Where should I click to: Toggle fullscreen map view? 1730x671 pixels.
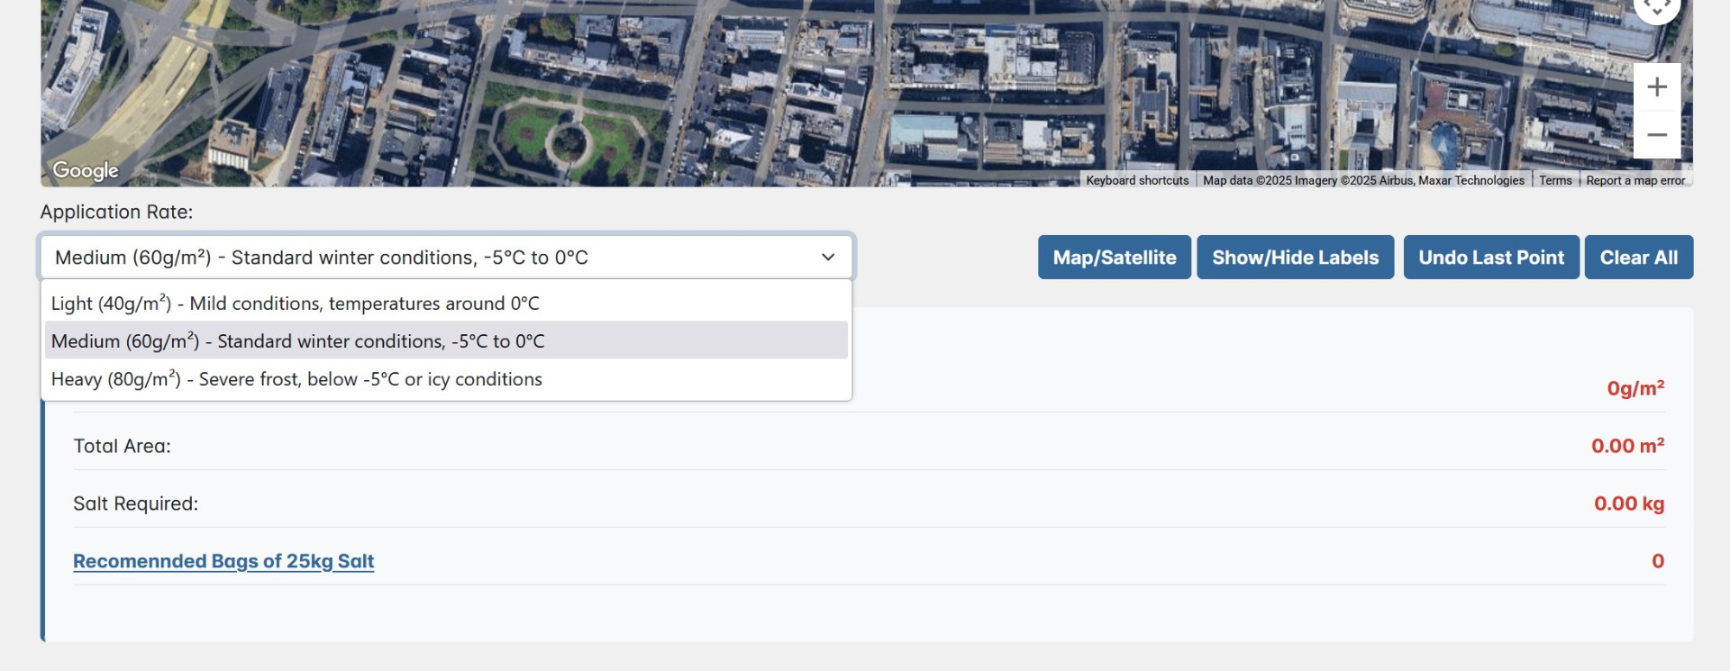[1656, 9]
